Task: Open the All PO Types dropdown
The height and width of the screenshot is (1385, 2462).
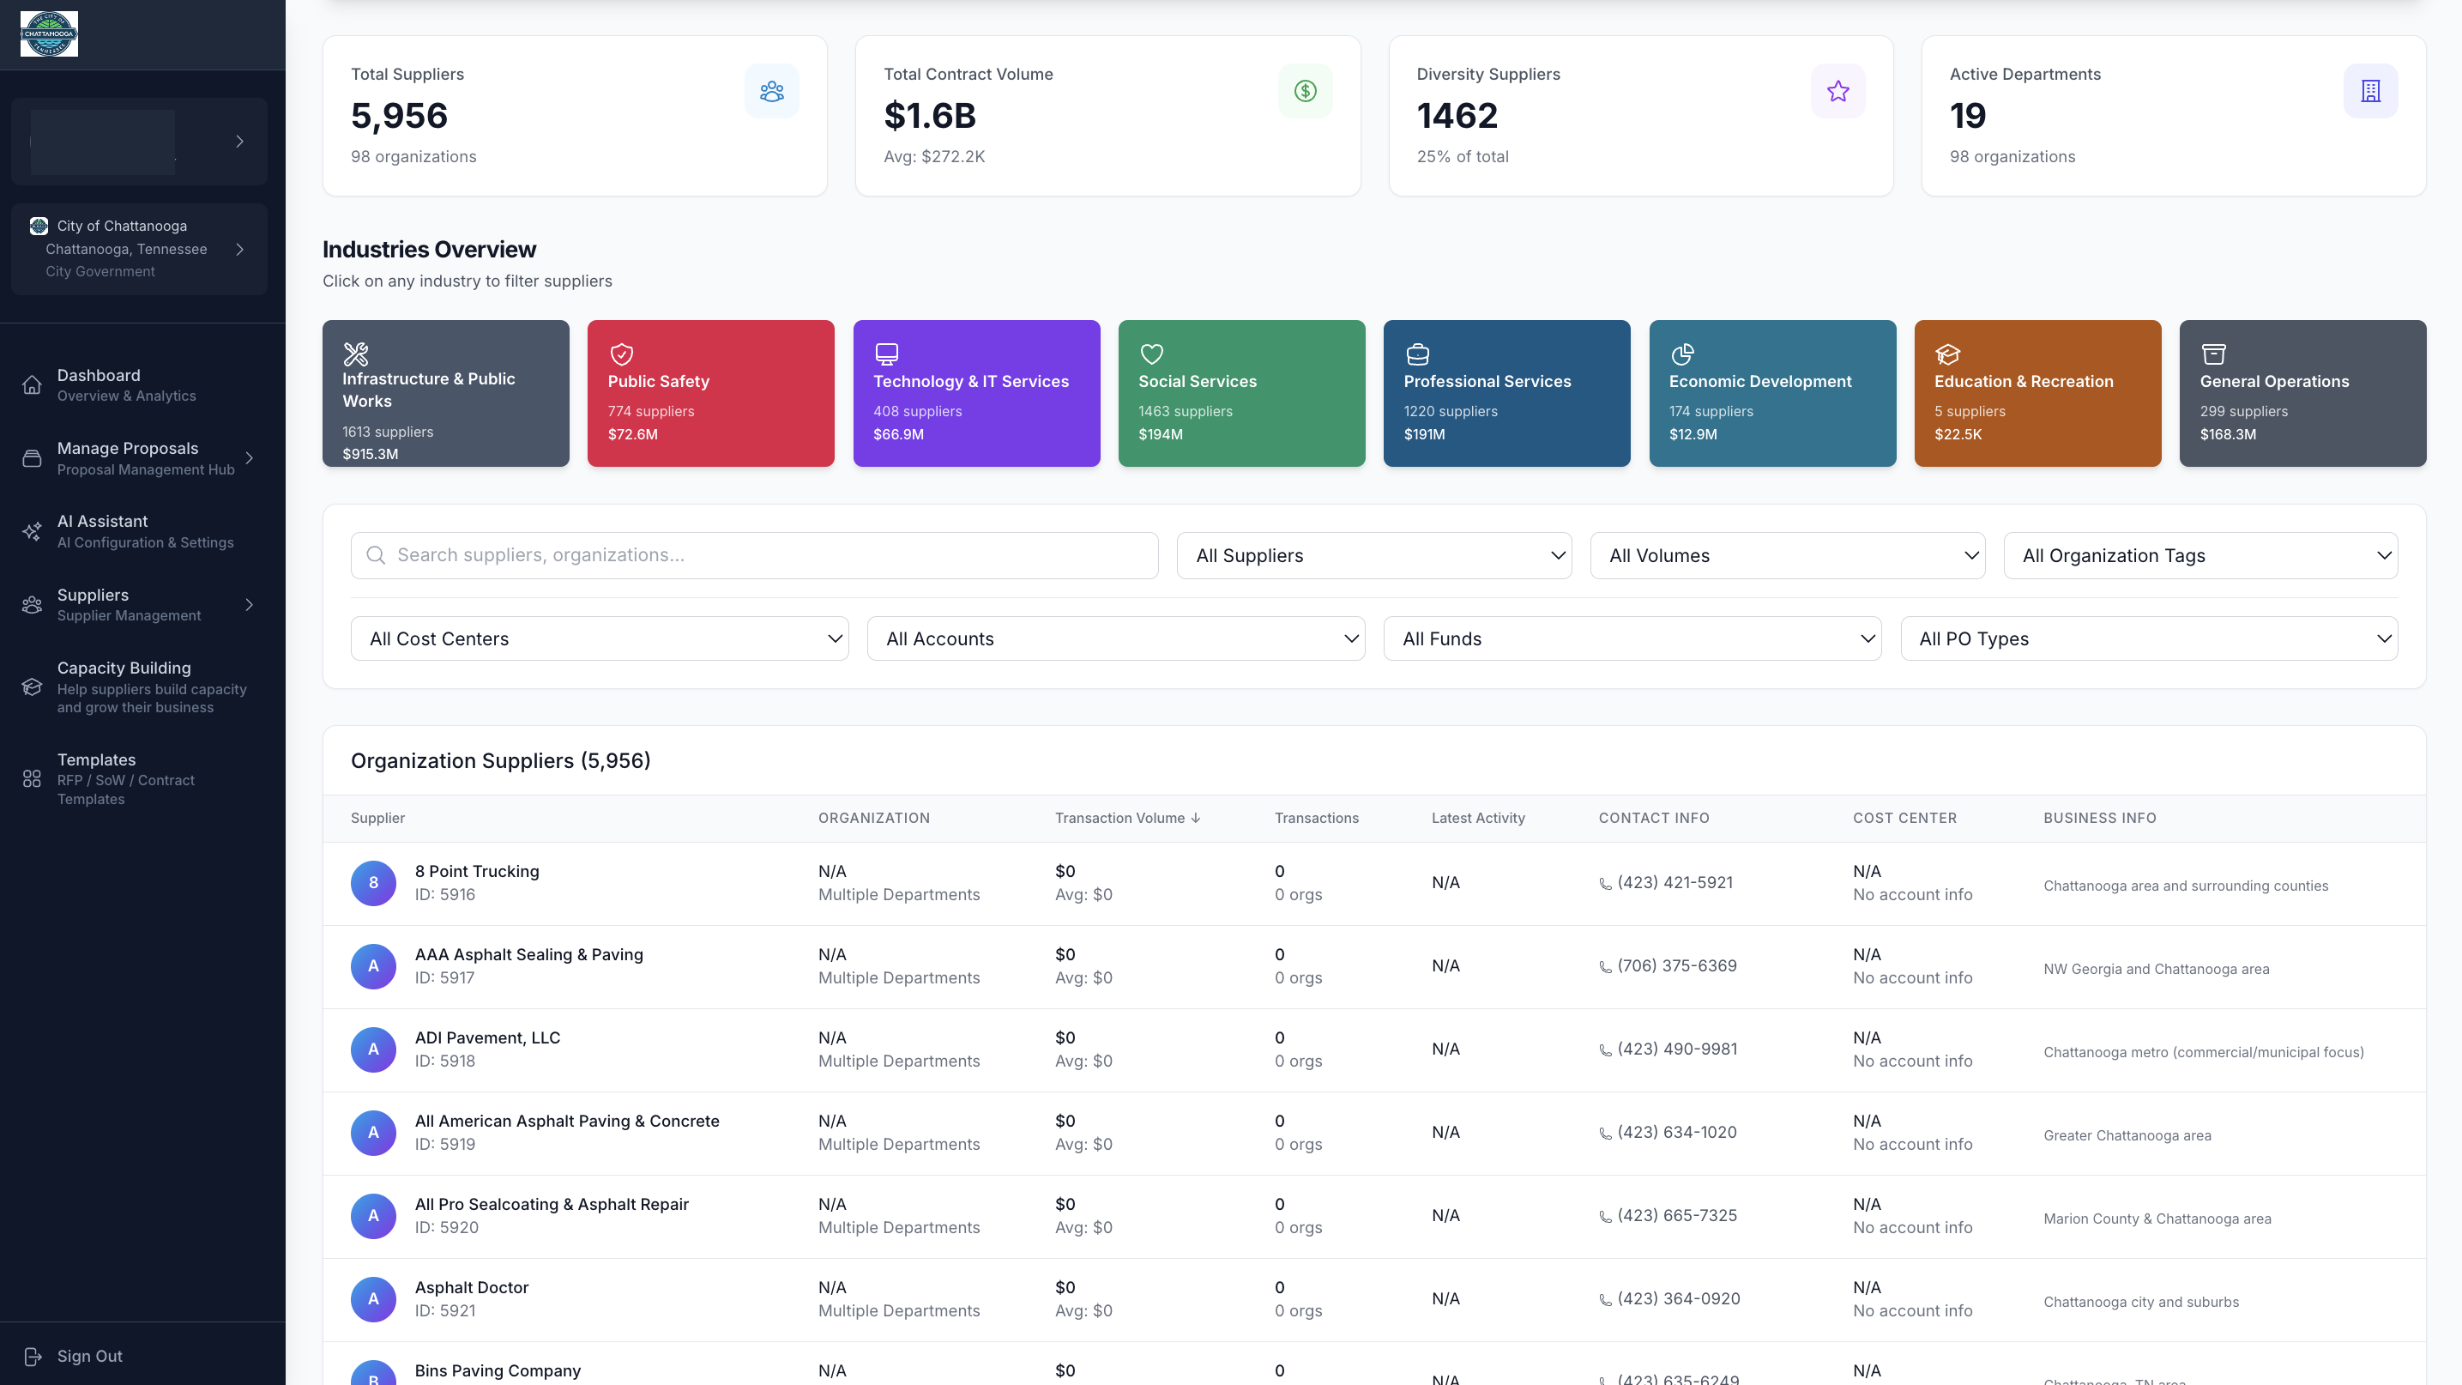Action: tap(2150, 638)
